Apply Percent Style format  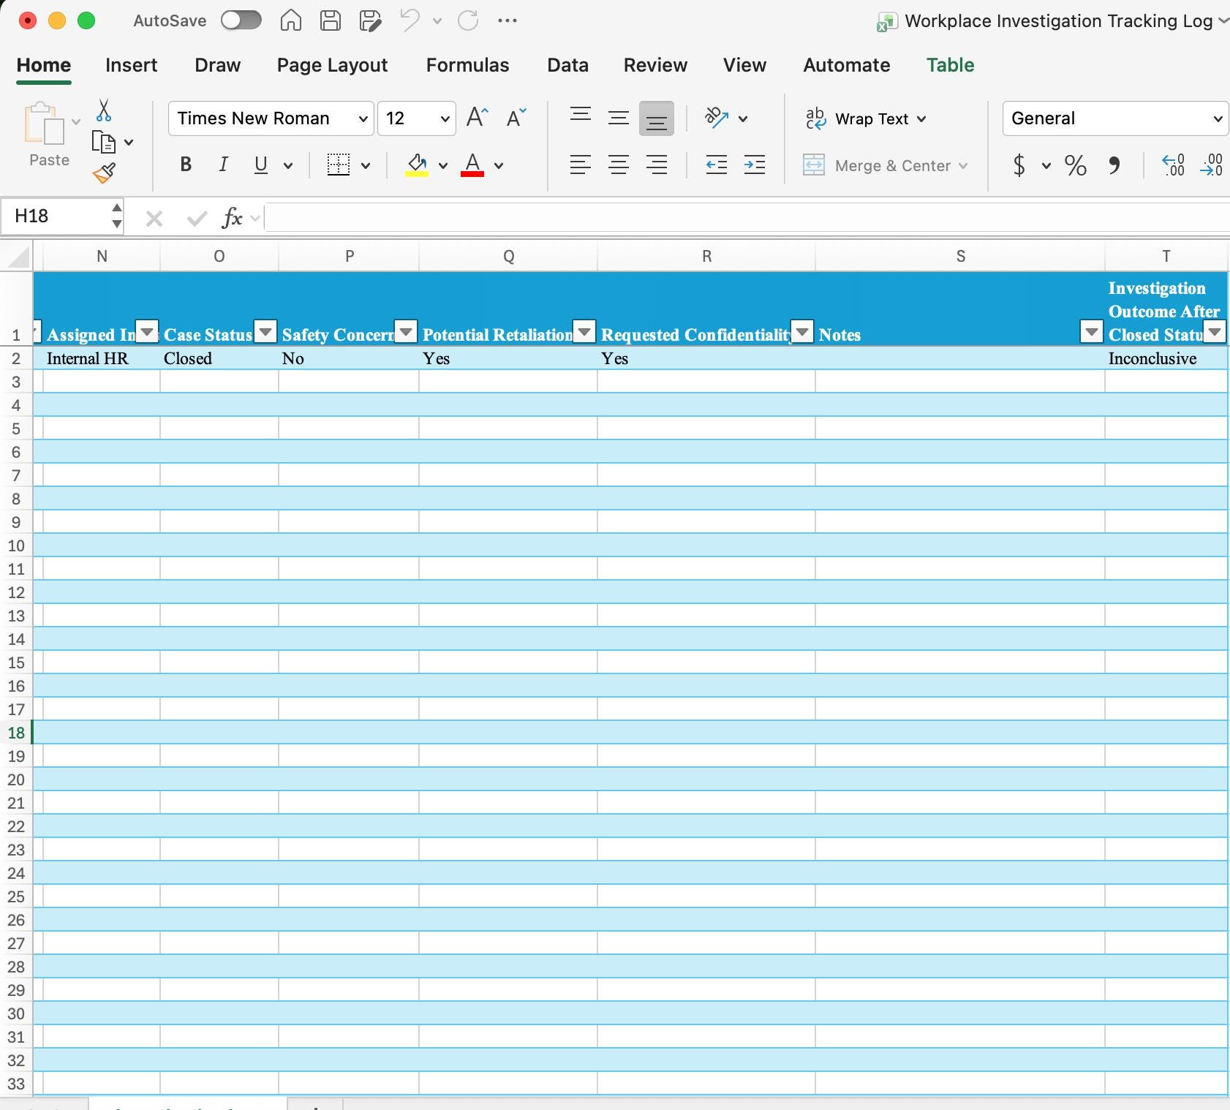[1075, 165]
